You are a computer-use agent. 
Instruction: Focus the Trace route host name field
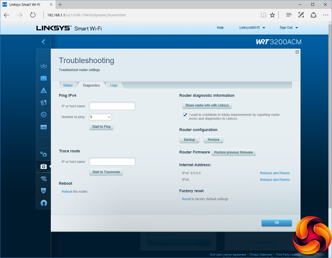point(112,161)
